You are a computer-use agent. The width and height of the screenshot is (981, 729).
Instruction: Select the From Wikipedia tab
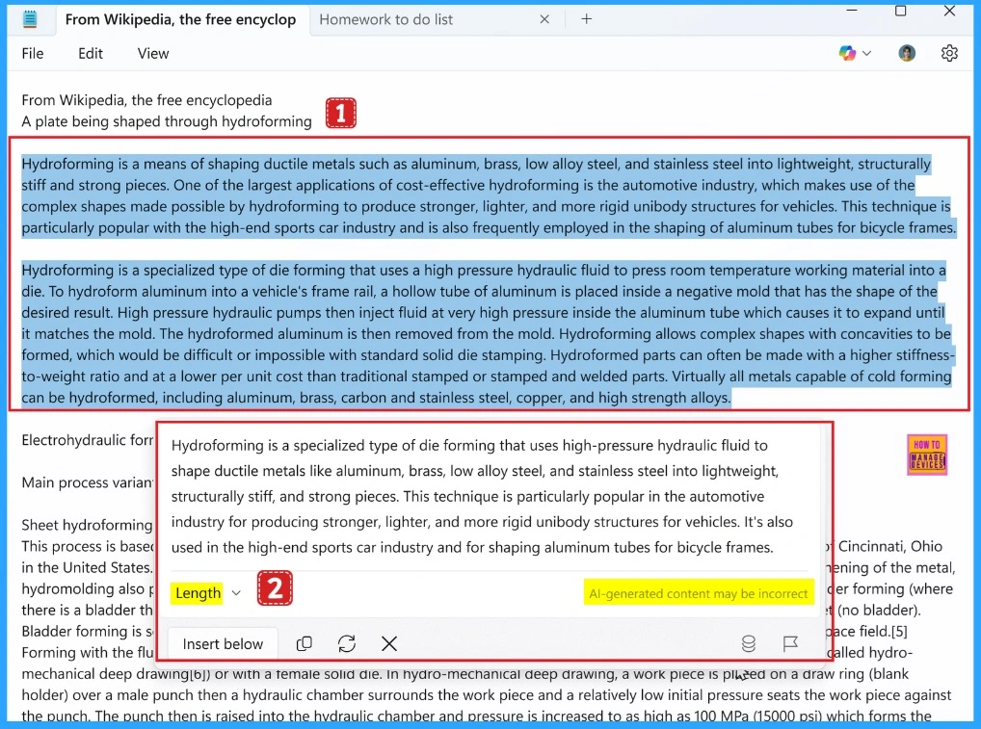(180, 19)
